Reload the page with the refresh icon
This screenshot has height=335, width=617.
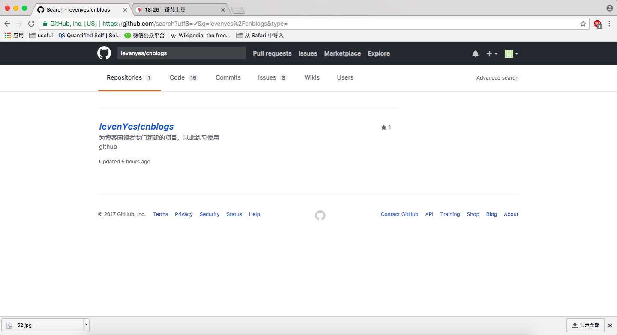coord(31,24)
